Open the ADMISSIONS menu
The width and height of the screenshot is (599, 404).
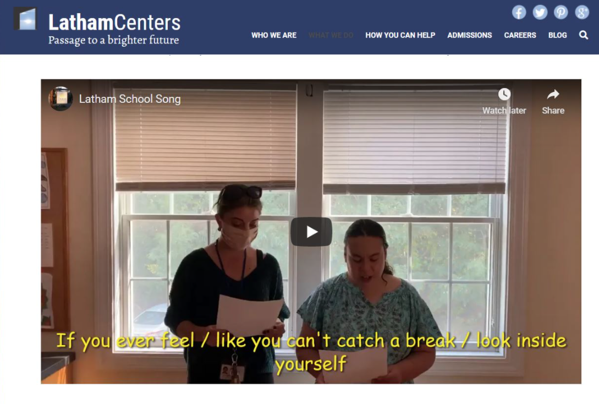(x=470, y=35)
